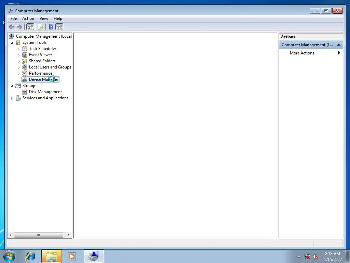The image size is (350, 263).
Task: Open the View menu
Action: pos(44,18)
